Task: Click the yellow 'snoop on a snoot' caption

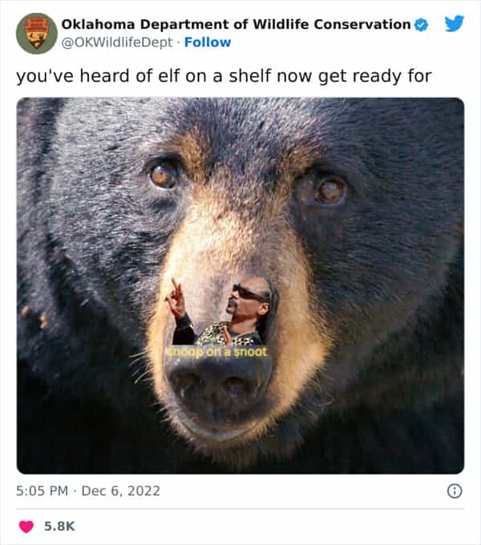Action: pos(216,352)
